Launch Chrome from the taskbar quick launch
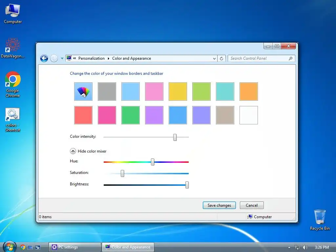 coord(23,247)
